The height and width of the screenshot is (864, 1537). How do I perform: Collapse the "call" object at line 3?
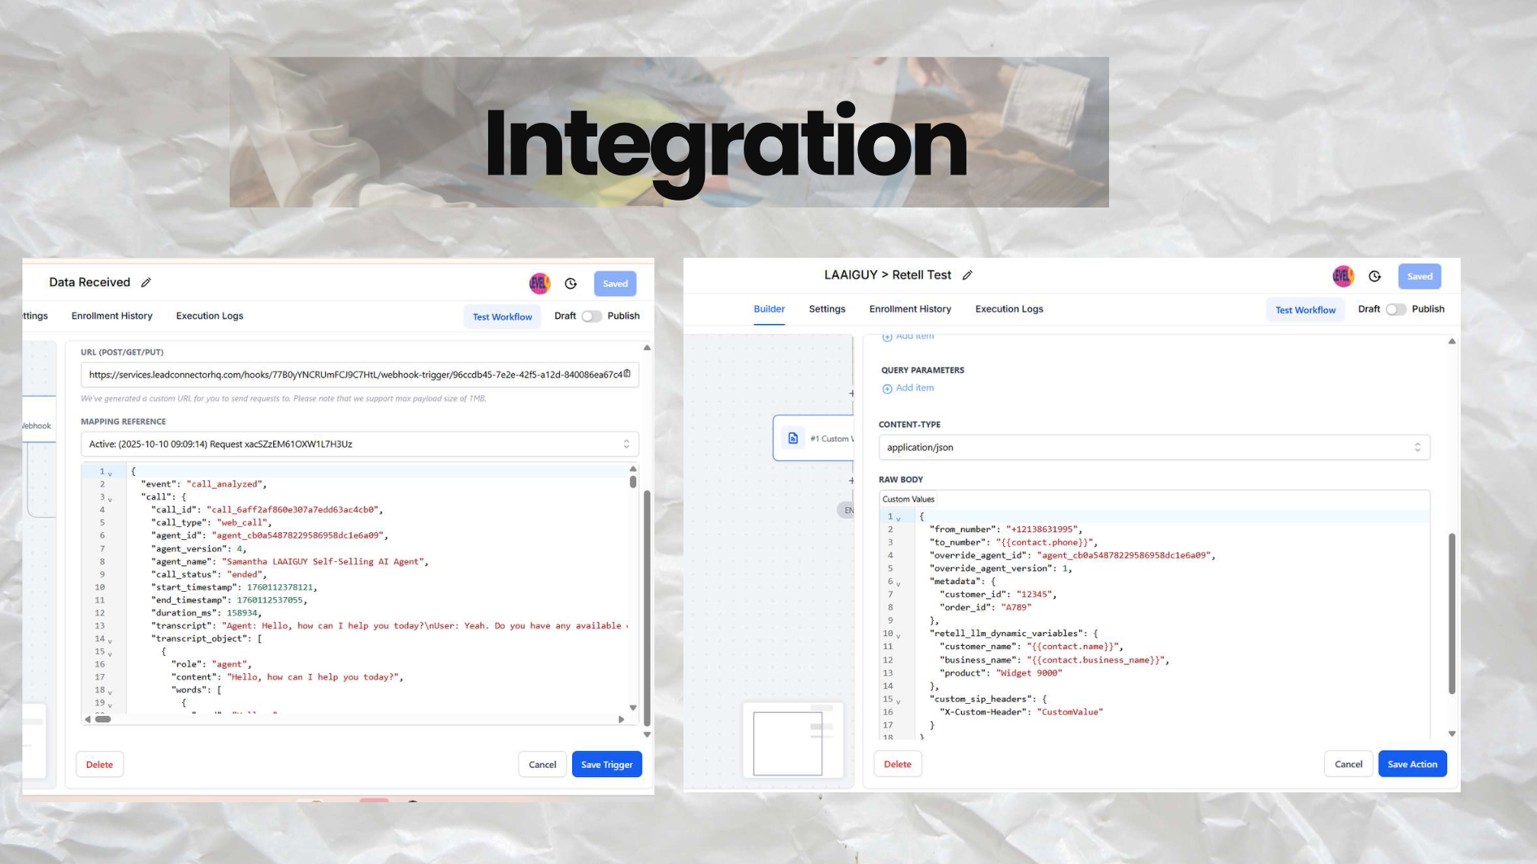[x=111, y=499]
